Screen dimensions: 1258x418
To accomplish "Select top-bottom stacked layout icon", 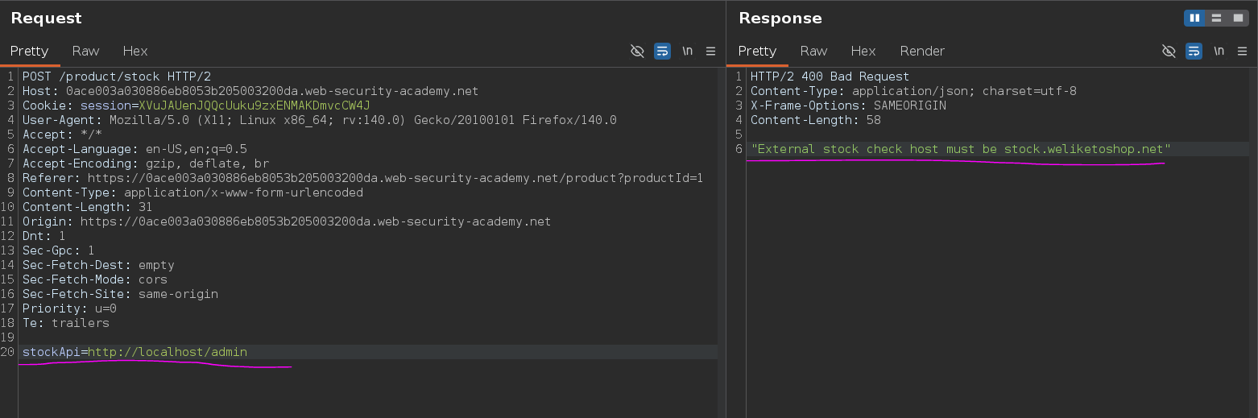I will point(1216,18).
